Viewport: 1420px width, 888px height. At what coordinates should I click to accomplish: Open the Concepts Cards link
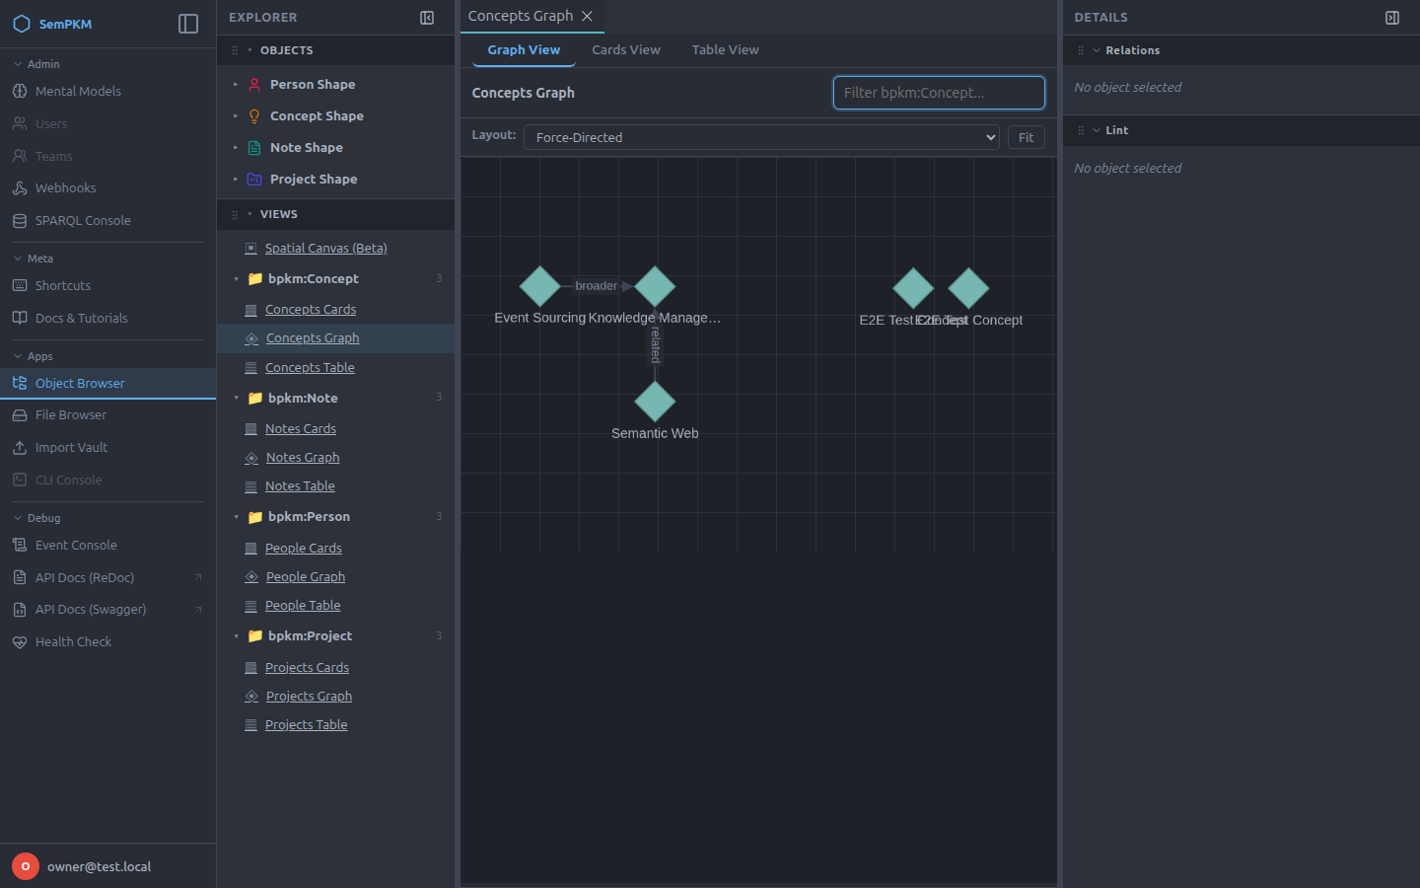[311, 310]
